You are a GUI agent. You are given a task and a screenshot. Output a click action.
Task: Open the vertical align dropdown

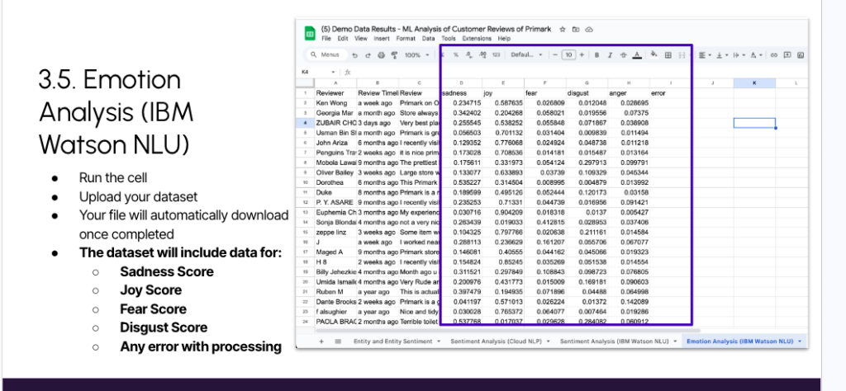pos(720,55)
